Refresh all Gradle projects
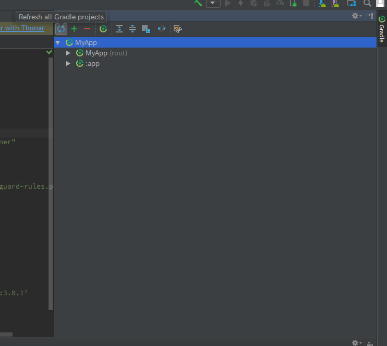 61,29
